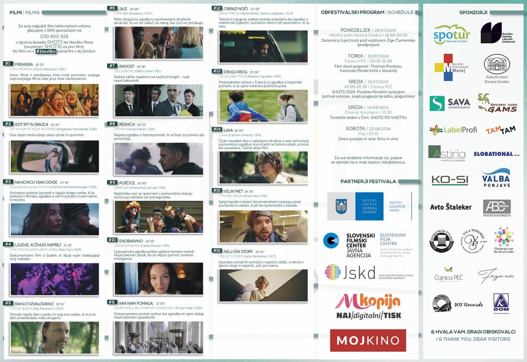
Task: Click the #12 Obrazi noči title
Action: 235,8
